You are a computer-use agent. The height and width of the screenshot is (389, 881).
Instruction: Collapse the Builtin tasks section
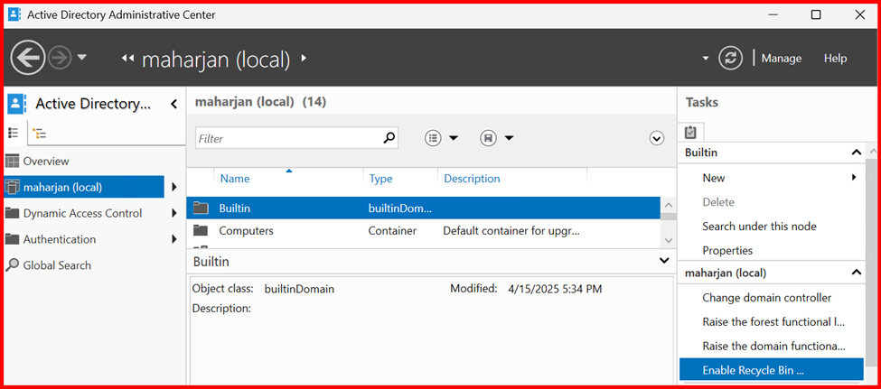pyautogui.click(x=857, y=153)
